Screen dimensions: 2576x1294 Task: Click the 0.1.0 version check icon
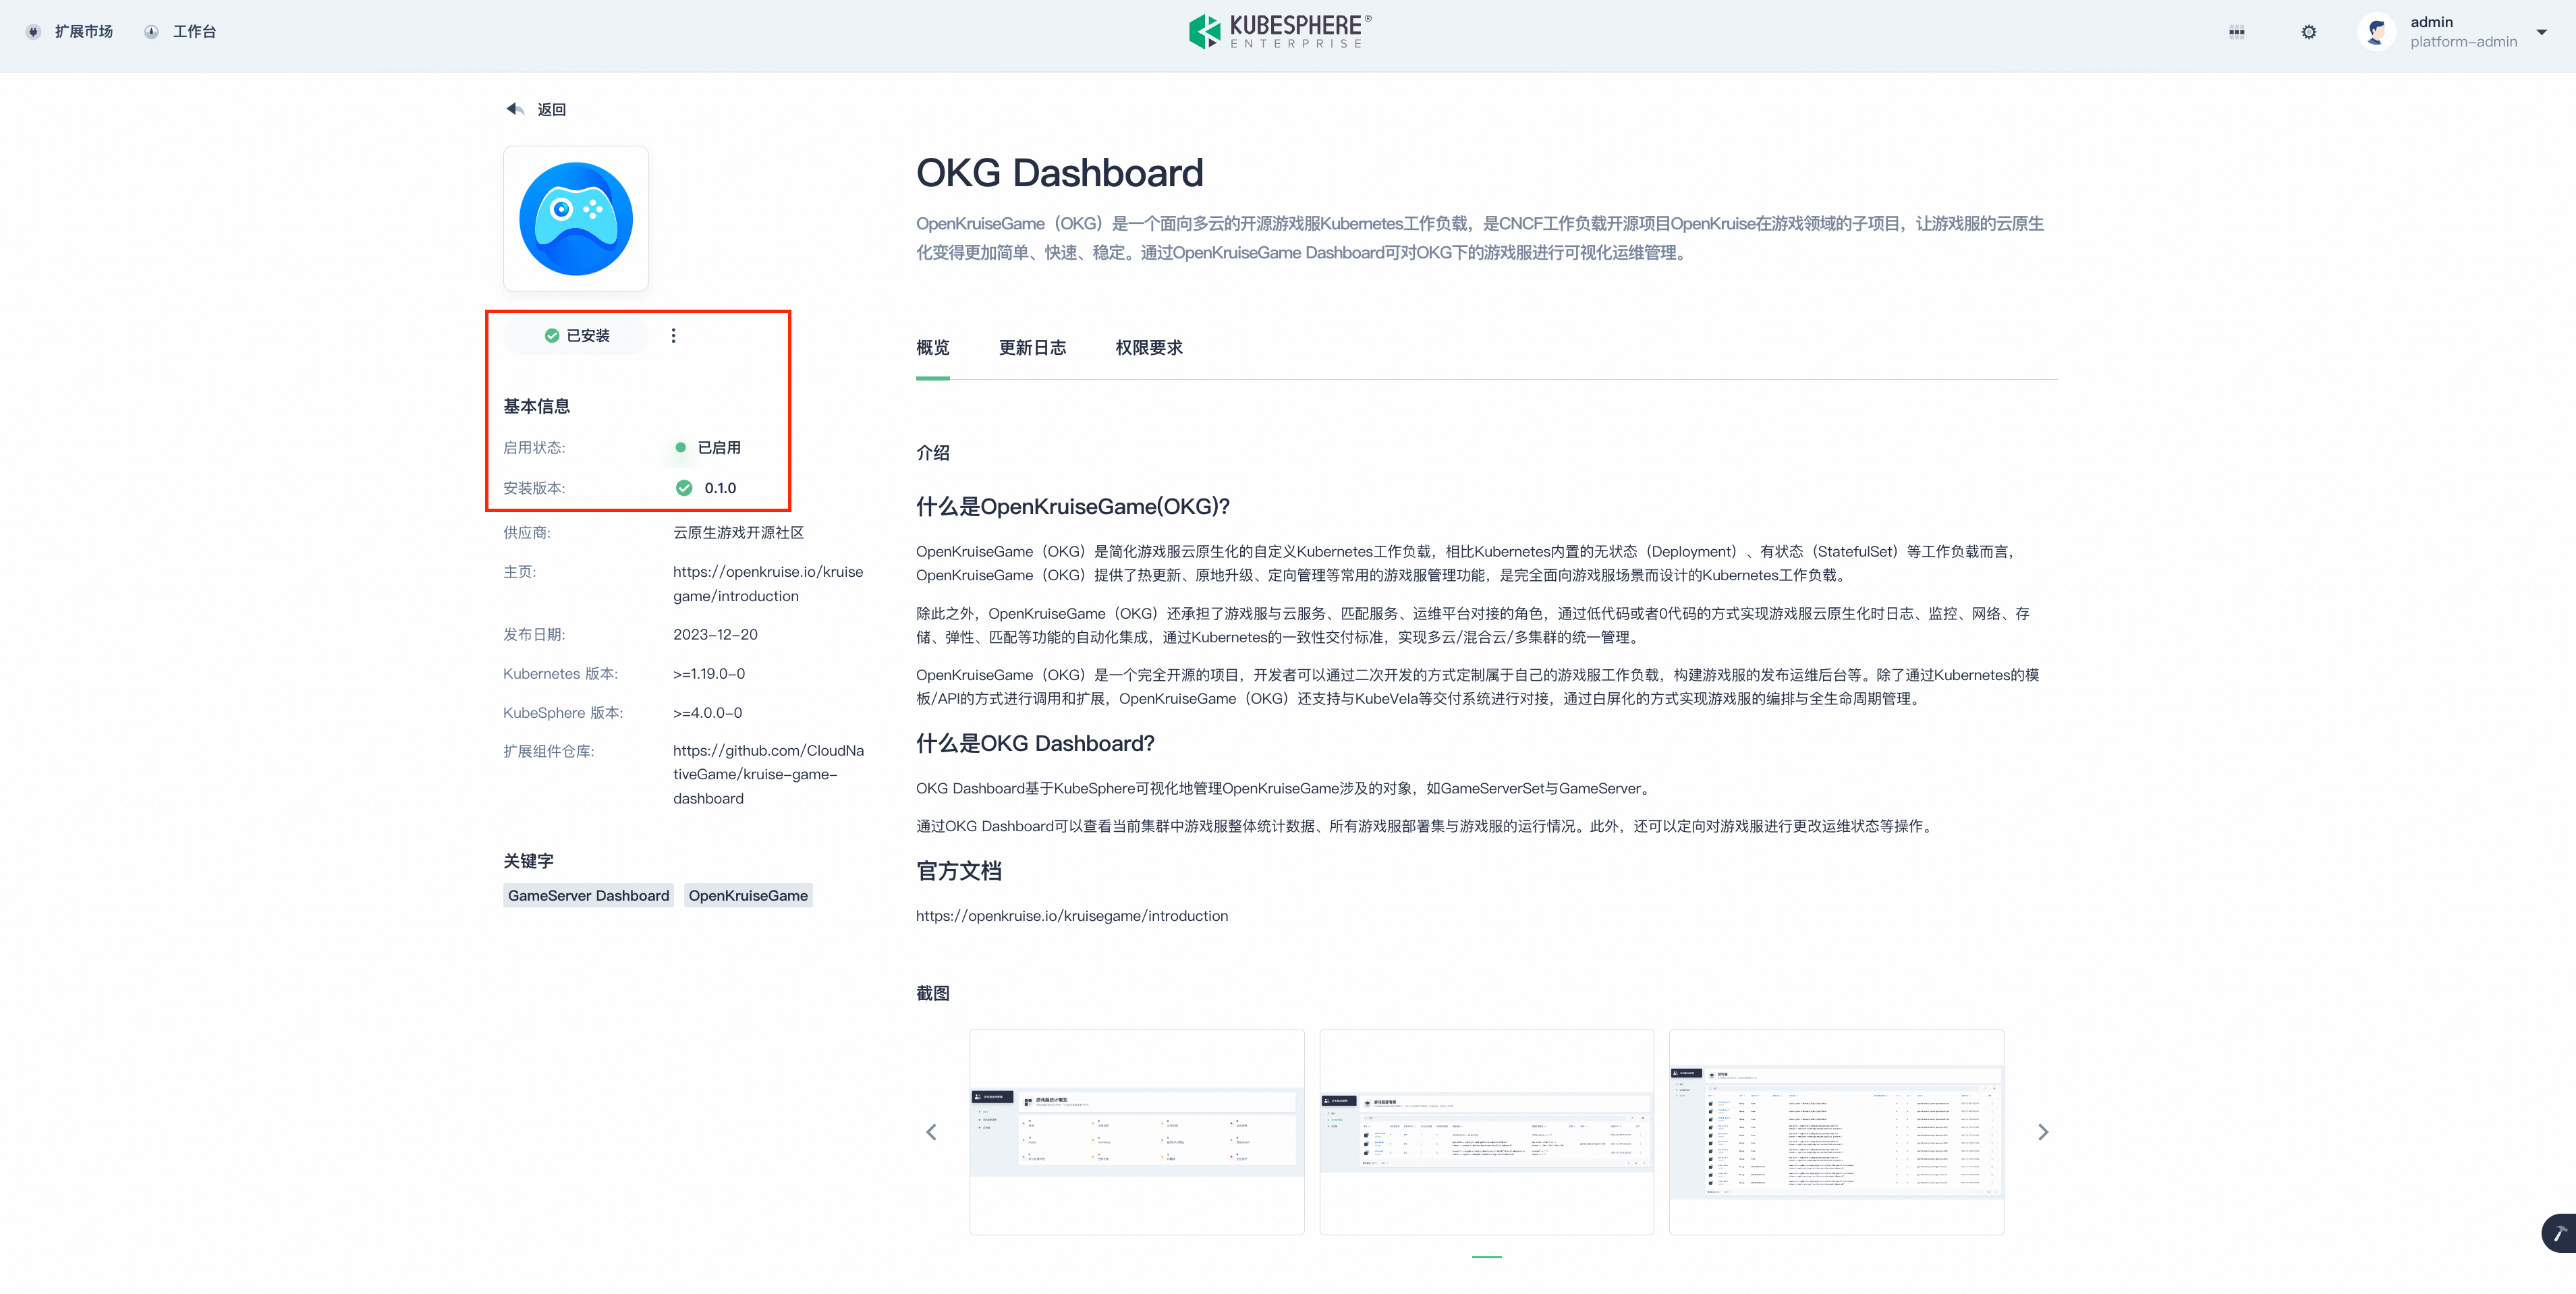(684, 488)
